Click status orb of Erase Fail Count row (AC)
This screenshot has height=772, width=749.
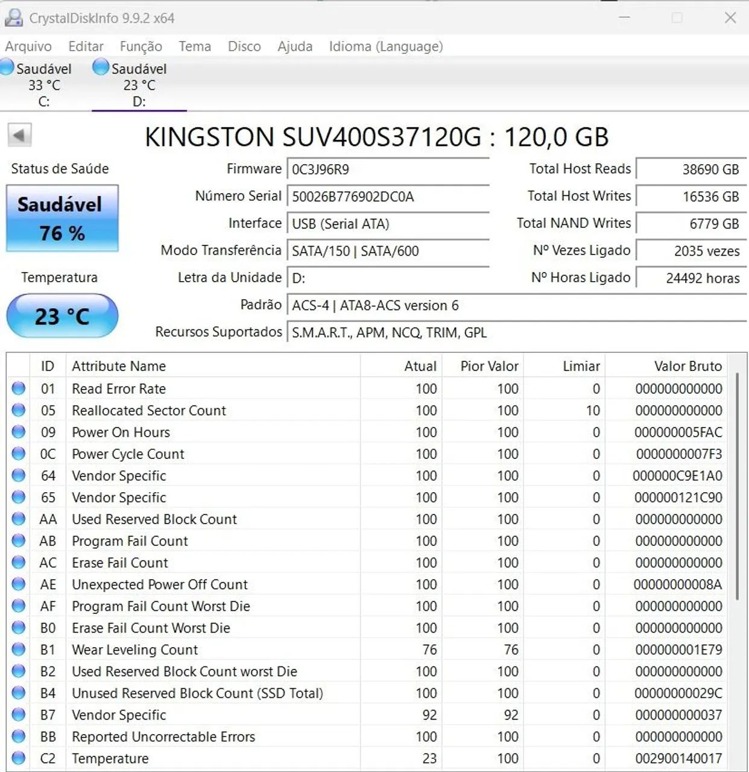[x=19, y=562]
